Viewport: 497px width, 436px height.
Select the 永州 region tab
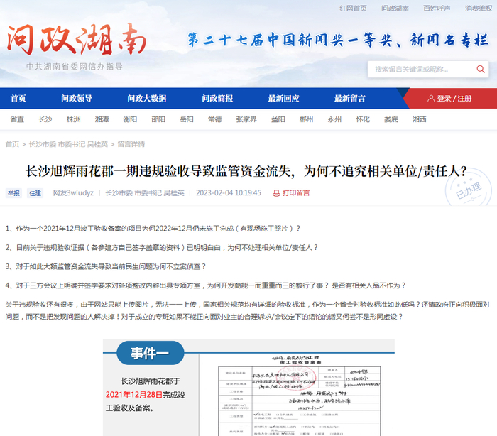click(x=334, y=119)
